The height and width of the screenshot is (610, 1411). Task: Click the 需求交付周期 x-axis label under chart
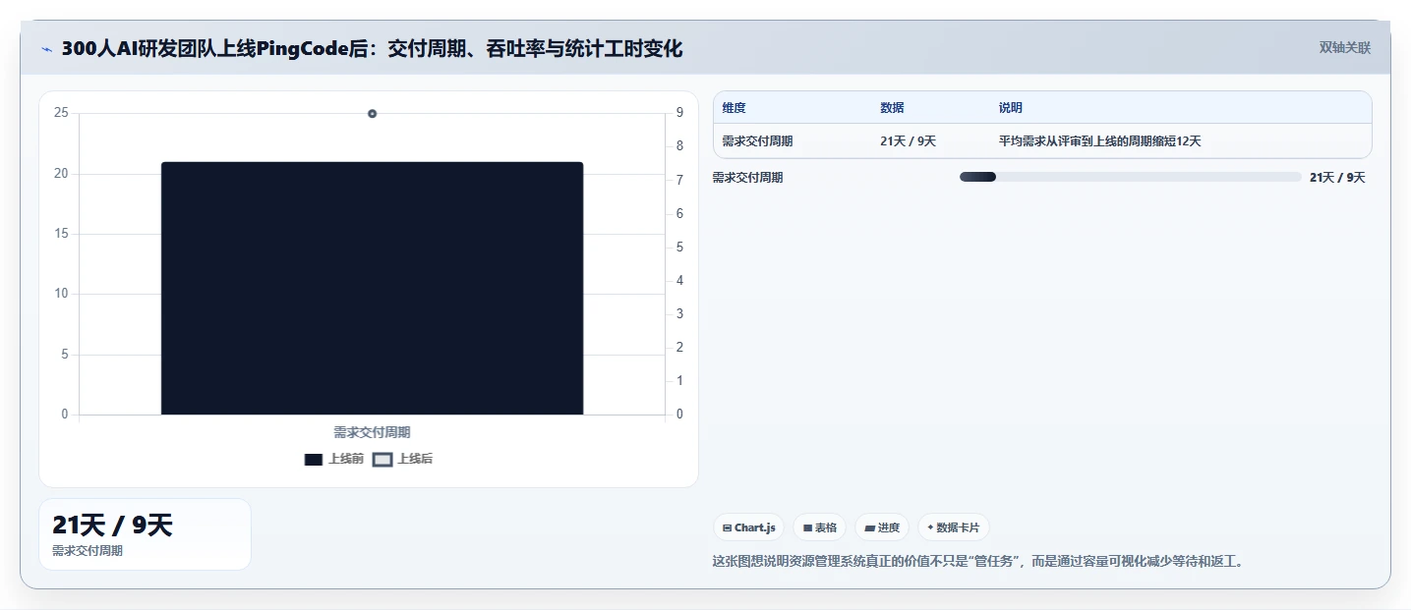(372, 432)
